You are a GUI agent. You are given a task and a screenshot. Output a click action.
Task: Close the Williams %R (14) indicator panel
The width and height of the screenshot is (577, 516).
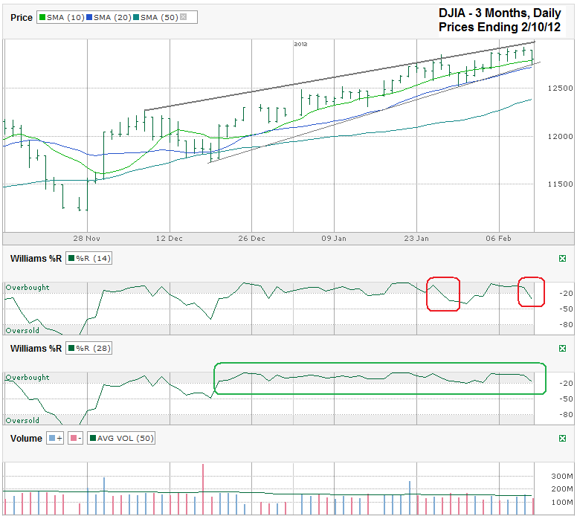pos(562,258)
